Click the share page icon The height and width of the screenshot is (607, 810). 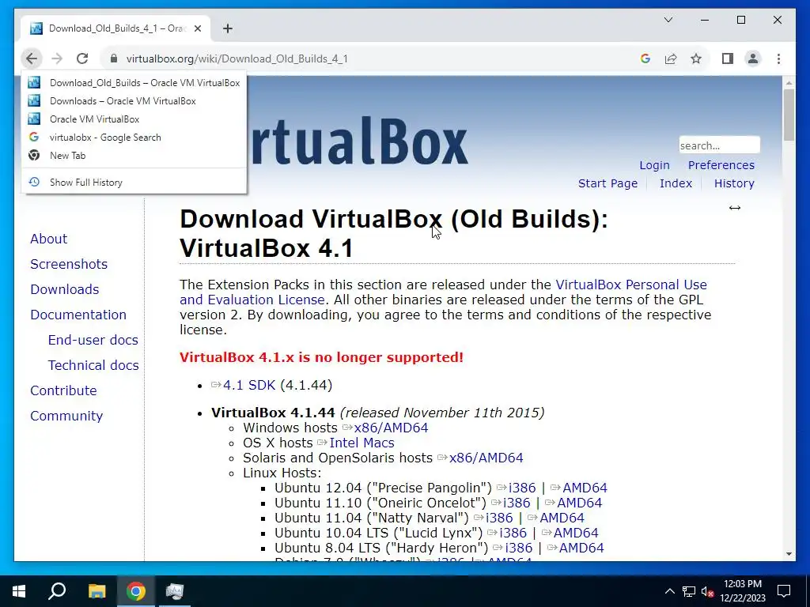671,58
